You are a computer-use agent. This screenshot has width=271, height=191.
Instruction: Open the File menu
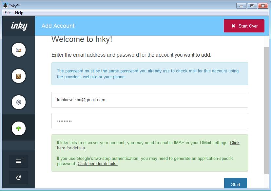[x=8, y=13]
